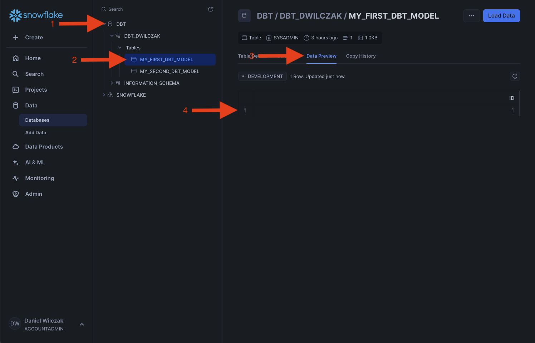This screenshot has height=343, width=535.
Task: Click the AI & ML sparkle icon
Action: 16,163
